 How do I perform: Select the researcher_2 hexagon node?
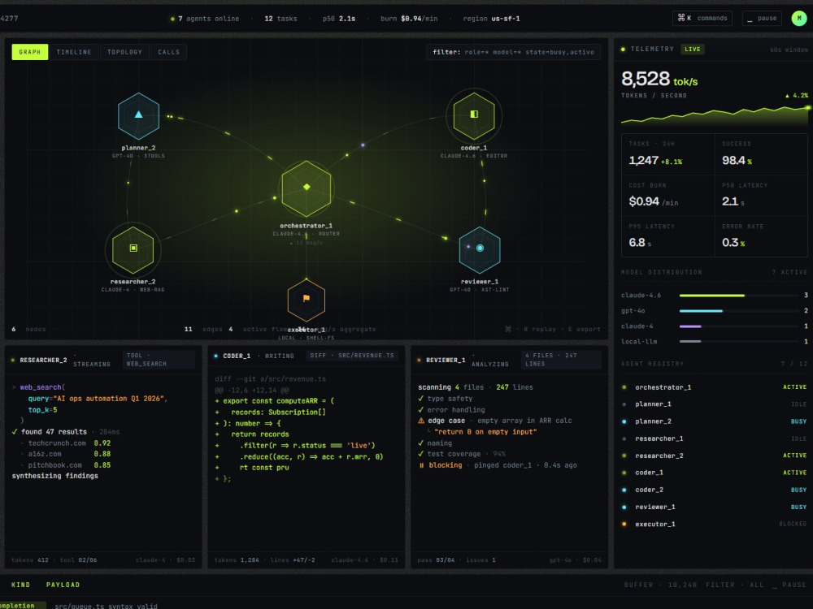tap(133, 249)
